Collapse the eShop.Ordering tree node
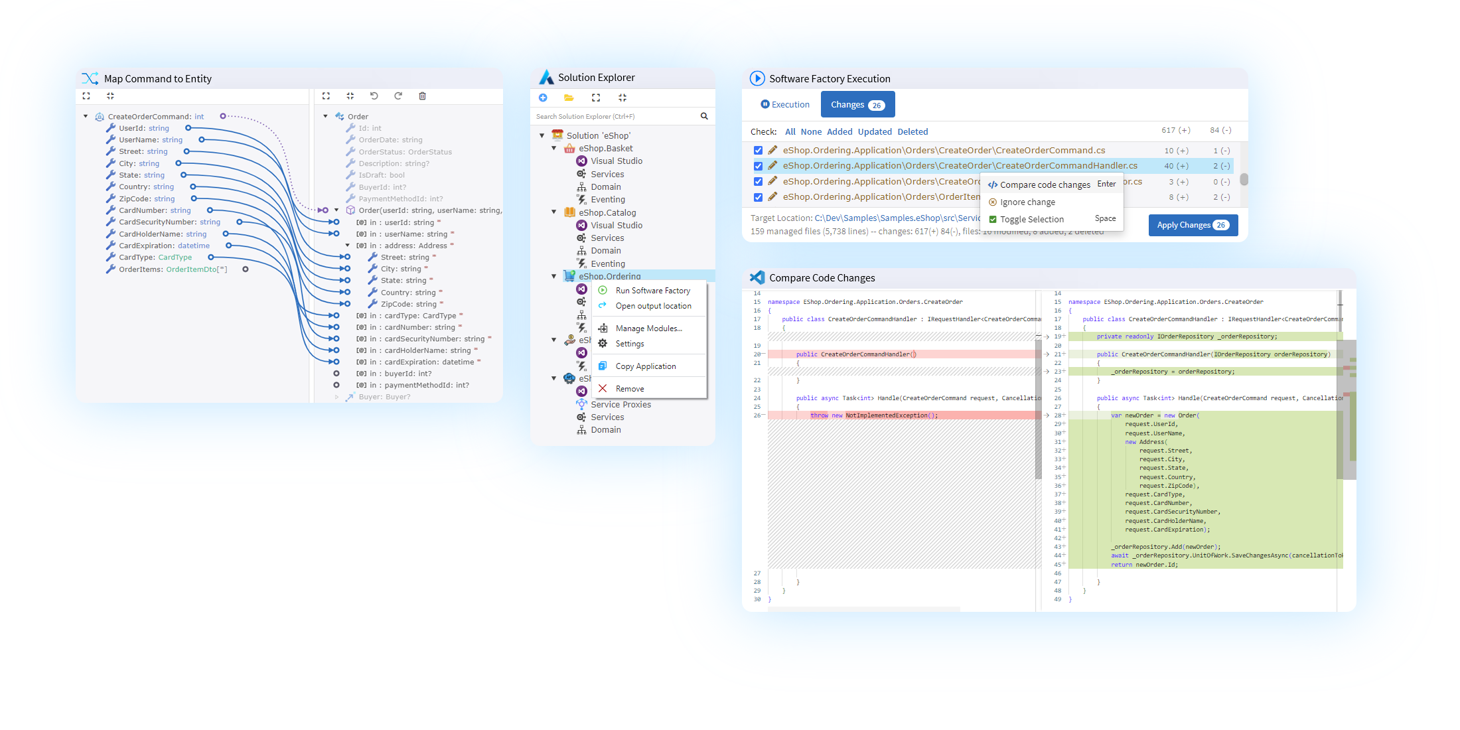 (x=555, y=275)
